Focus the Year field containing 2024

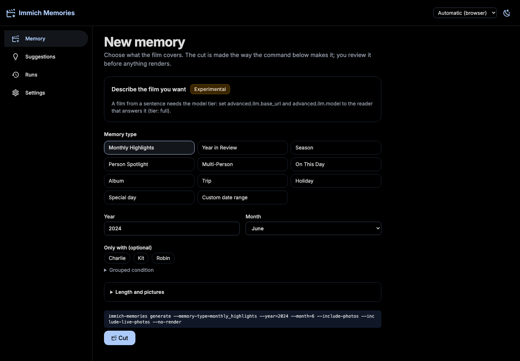[x=172, y=229]
